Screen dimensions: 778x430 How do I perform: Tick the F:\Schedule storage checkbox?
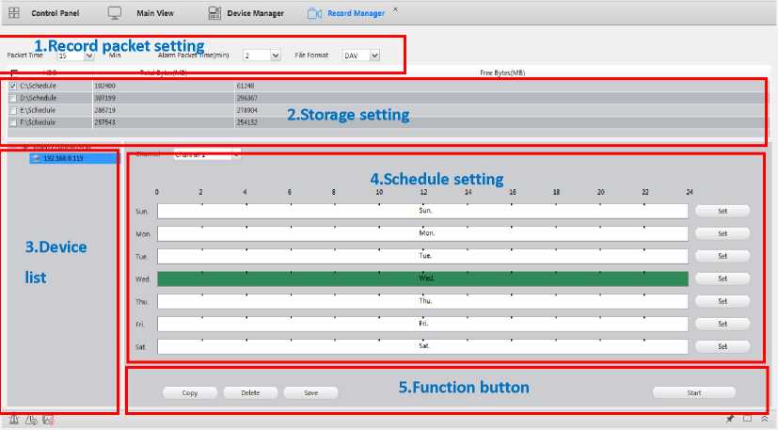point(12,122)
